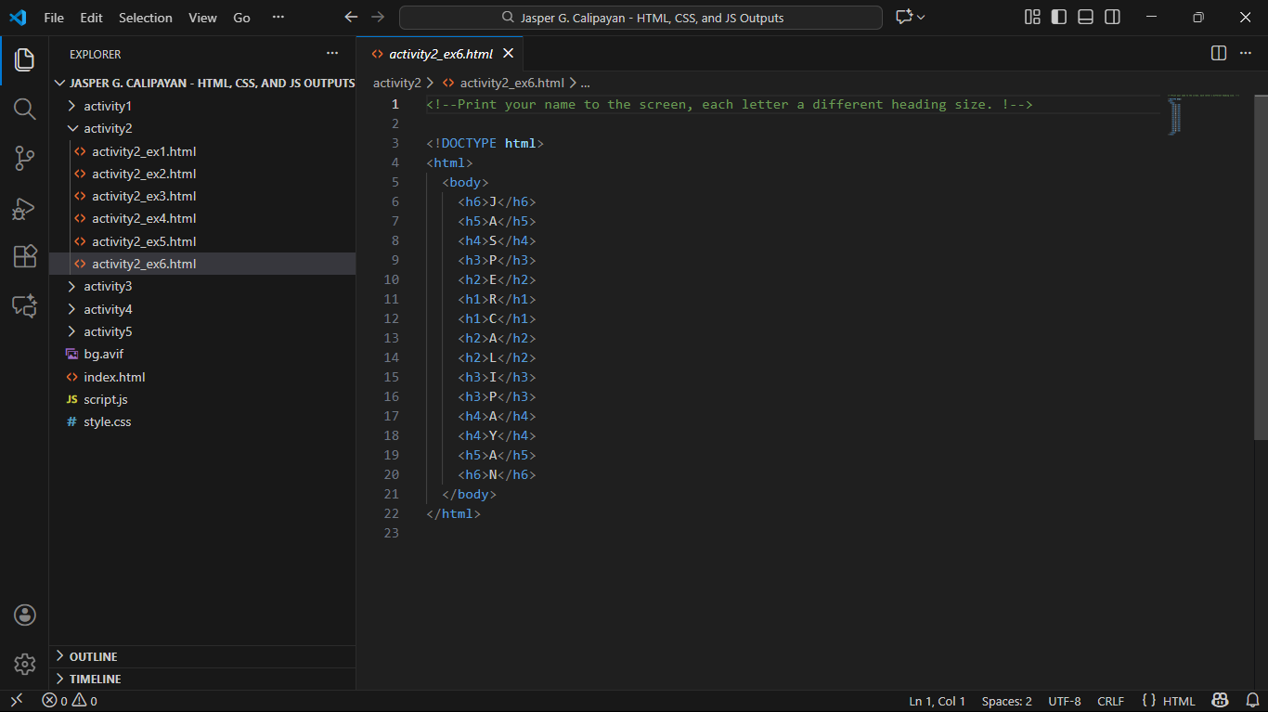Open the Manage gear settings icon

(x=24, y=664)
